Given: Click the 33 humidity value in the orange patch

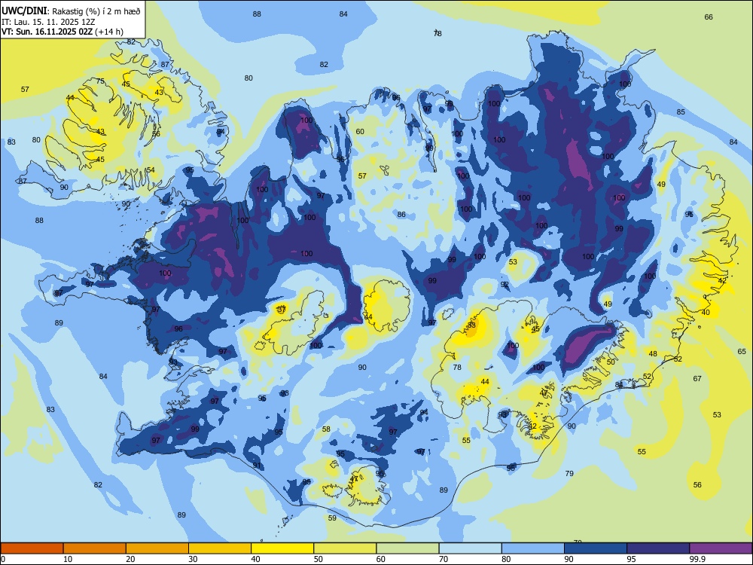Looking at the screenshot, I should 471,325.
